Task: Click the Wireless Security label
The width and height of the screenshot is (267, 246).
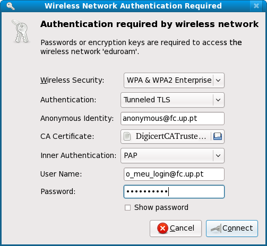Action: tap(72, 80)
